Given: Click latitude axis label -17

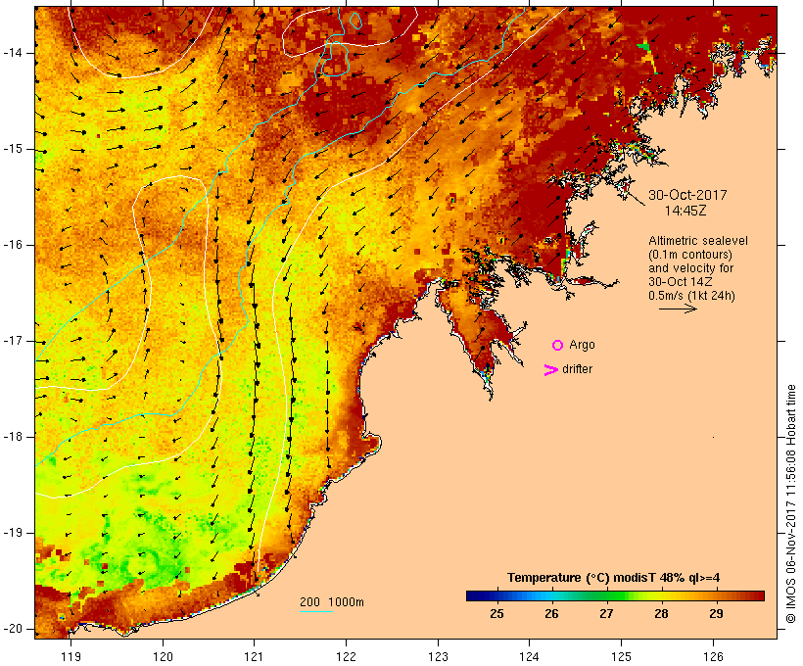Looking at the screenshot, I should tap(12, 341).
